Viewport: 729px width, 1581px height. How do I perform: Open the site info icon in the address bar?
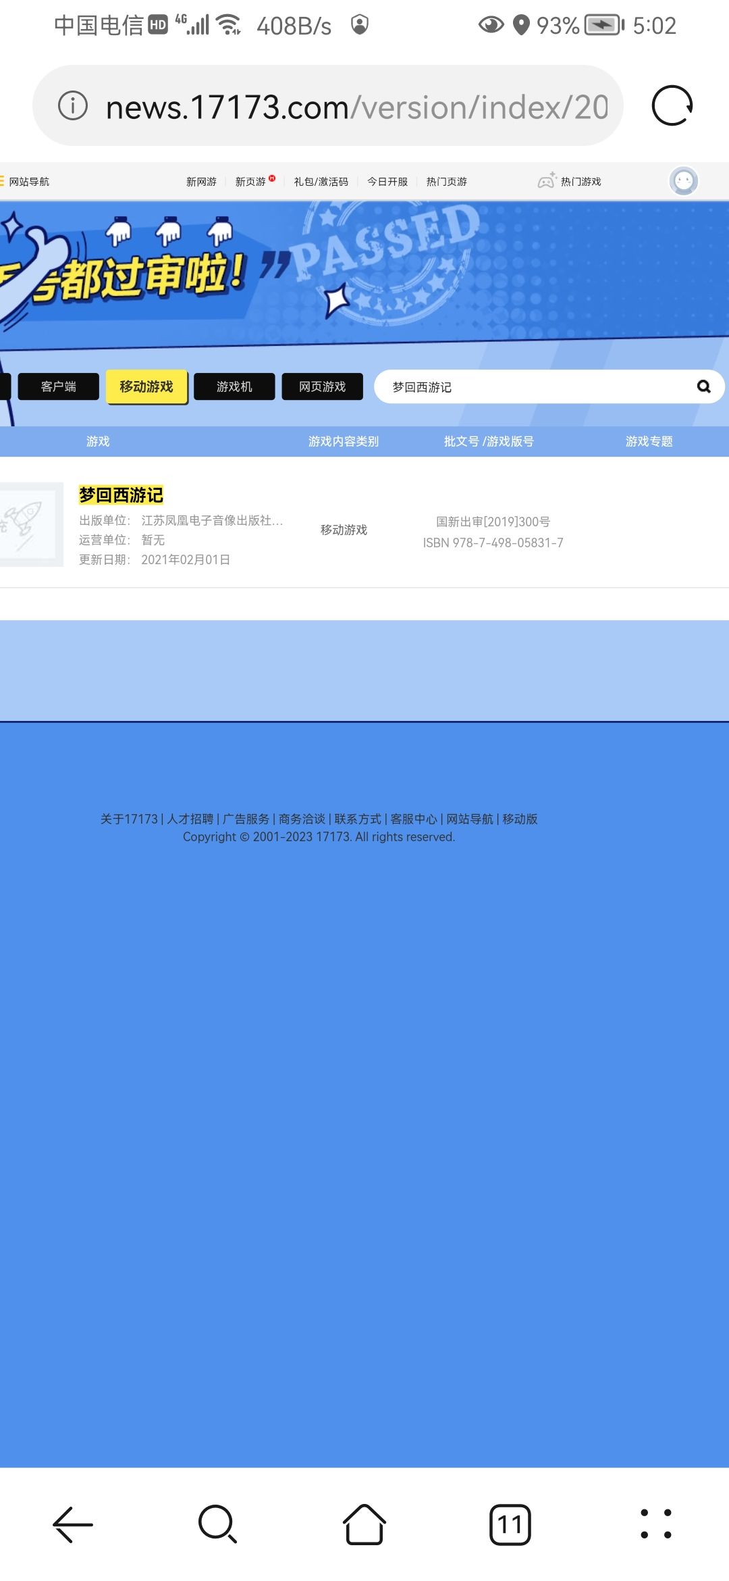point(73,105)
